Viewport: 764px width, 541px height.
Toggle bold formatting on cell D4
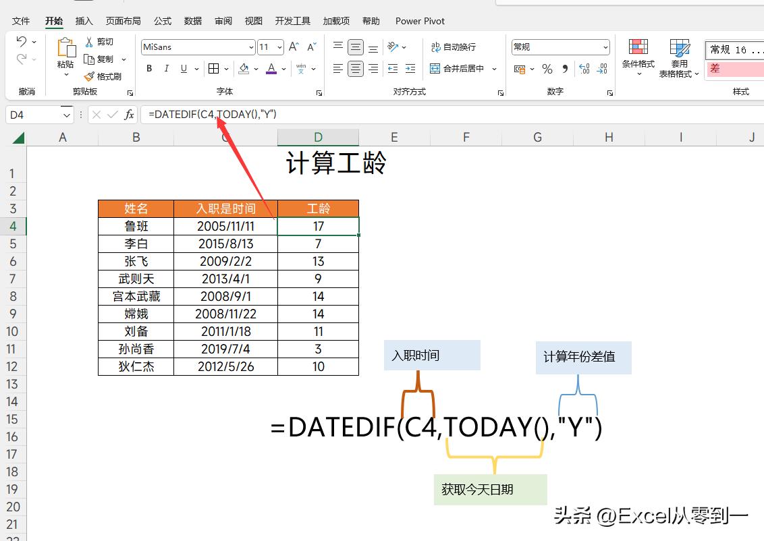pos(148,68)
